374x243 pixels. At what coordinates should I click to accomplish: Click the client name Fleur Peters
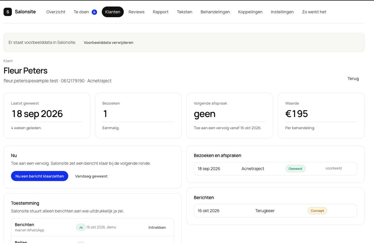pos(26,71)
